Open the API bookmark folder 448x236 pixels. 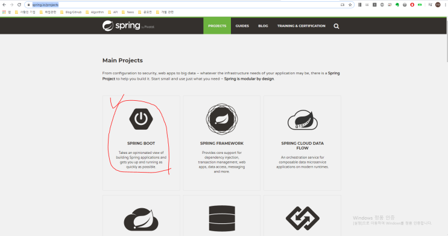point(113,12)
